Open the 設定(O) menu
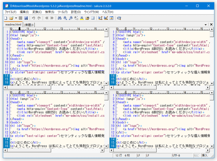217x161 pixels. tap(76, 12)
